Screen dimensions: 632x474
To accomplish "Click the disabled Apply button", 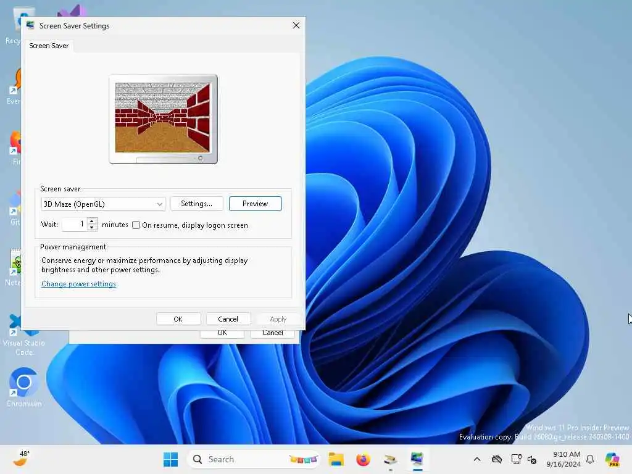I will point(278,319).
